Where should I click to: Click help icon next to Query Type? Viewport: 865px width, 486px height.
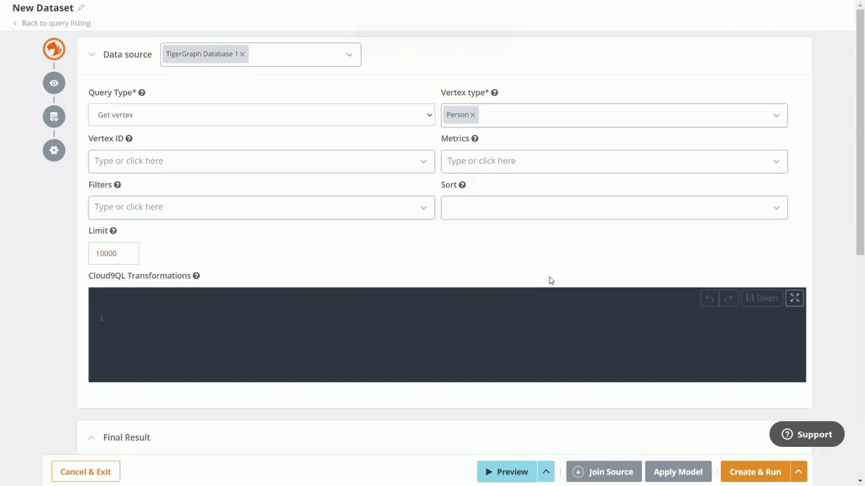coord(142,92)
